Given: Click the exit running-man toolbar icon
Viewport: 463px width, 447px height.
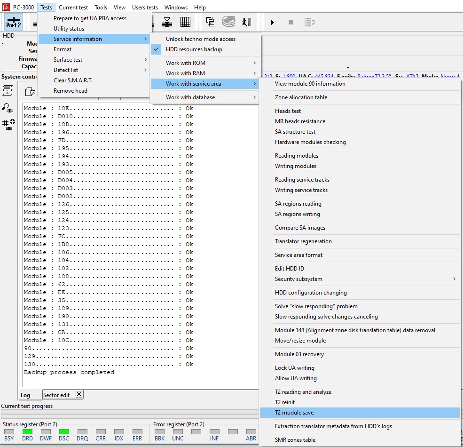Looking at the screenshot, I should 246,22.
